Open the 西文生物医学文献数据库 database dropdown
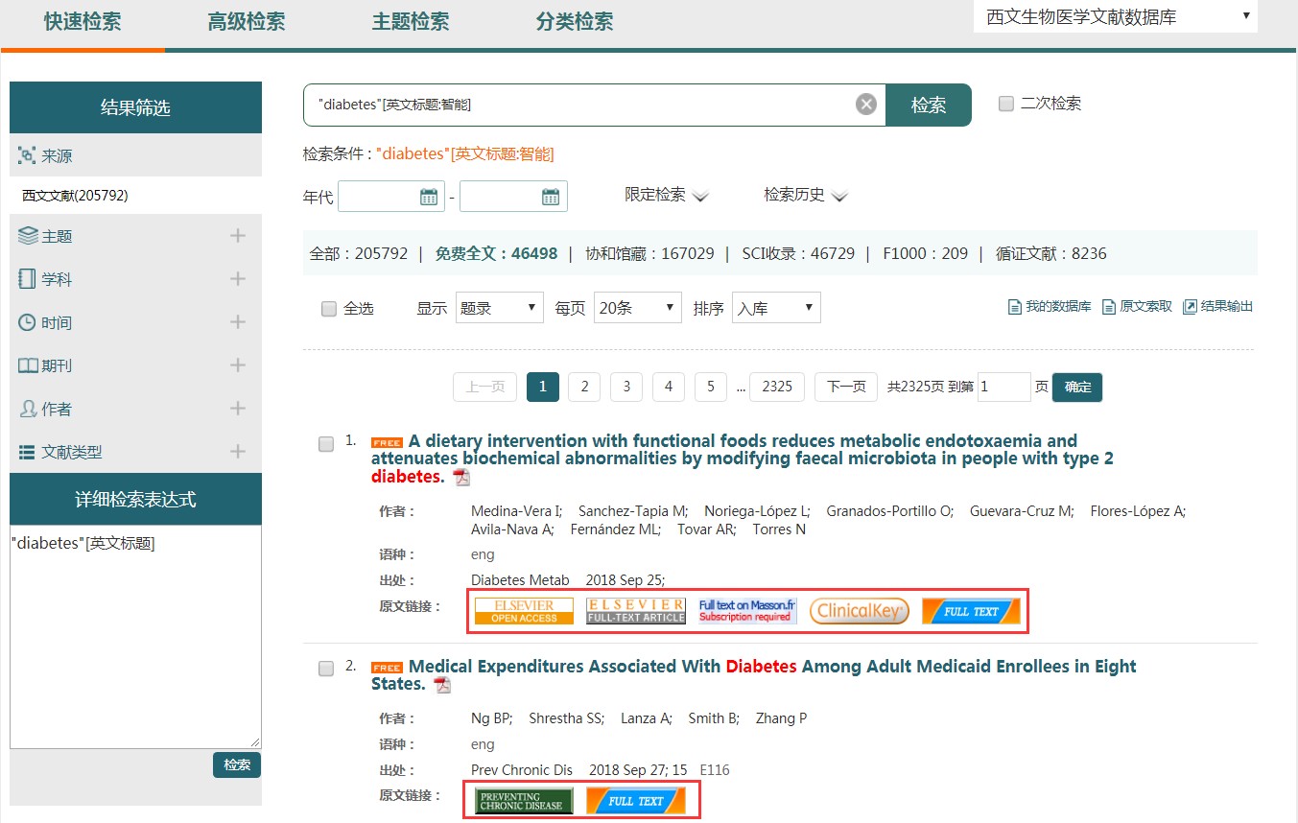 pos(1115,16)
